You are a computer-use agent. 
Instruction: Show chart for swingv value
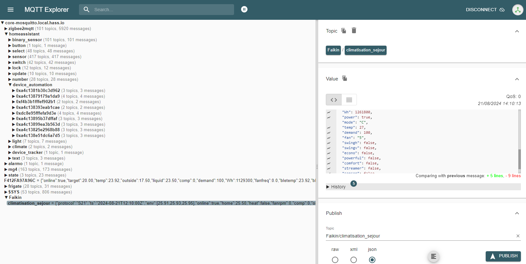[329, 148]
